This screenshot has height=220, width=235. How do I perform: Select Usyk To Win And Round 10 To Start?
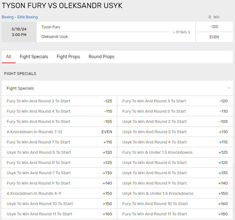point(59,204)
